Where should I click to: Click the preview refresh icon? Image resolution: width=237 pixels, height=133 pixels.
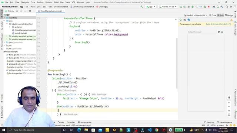click(180, 20)
